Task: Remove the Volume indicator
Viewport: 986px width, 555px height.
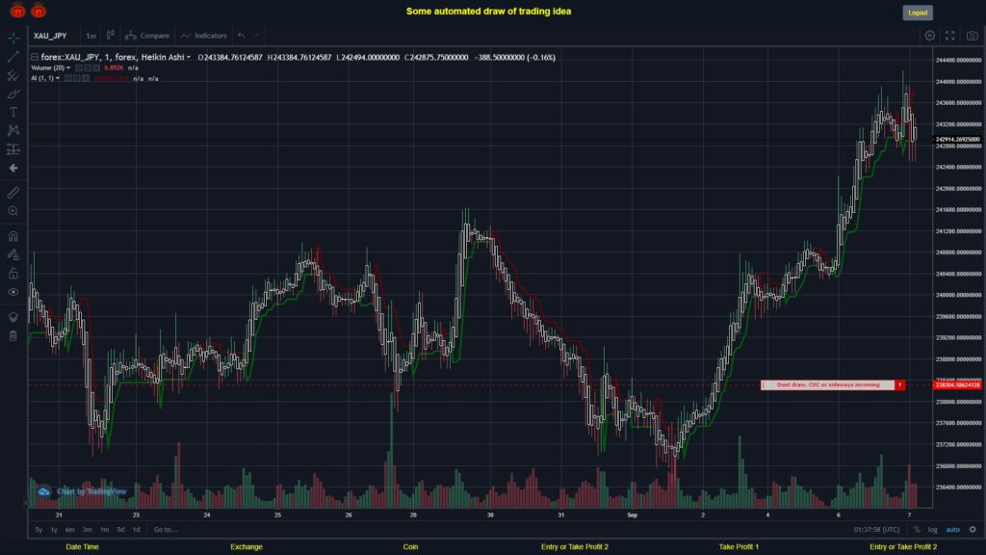Action: point(96,68)
